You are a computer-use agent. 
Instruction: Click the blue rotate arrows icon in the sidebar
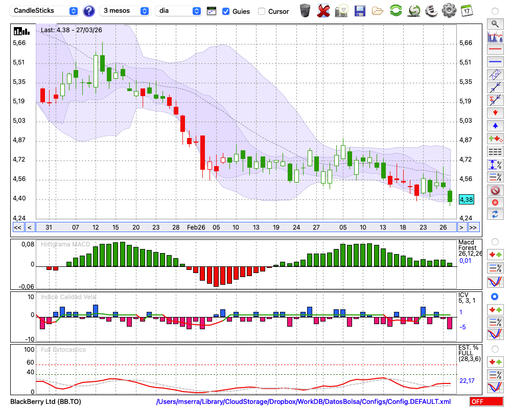pos(495,214)
